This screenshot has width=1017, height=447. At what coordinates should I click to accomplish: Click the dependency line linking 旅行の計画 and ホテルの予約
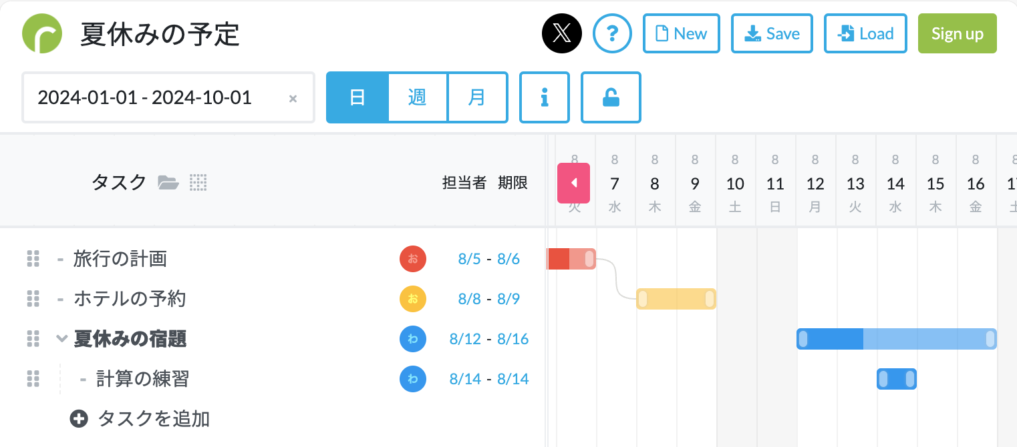615,279
